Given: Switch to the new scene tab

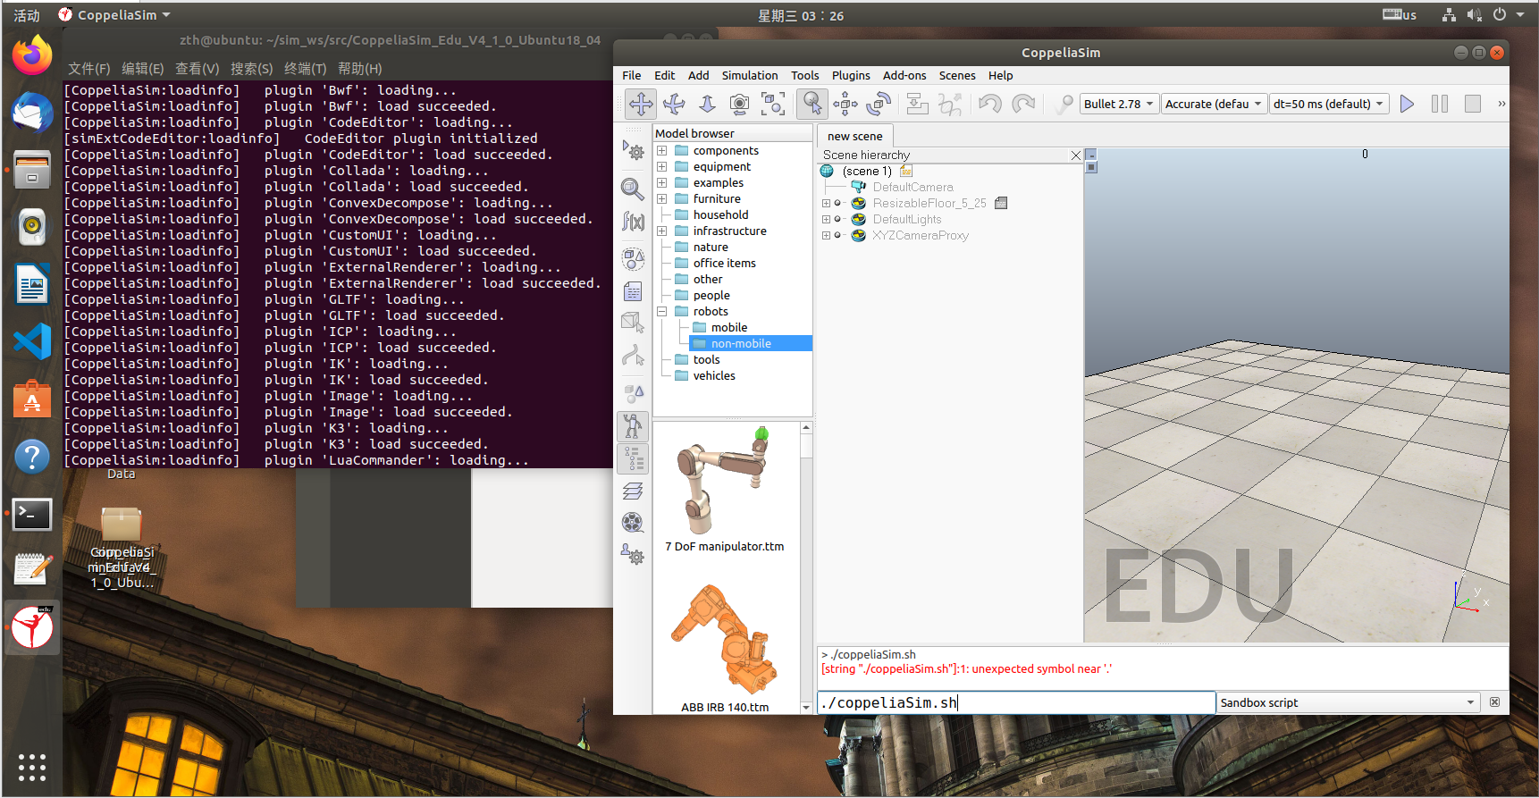Looking at the screenshot, I should click(854, 137).
